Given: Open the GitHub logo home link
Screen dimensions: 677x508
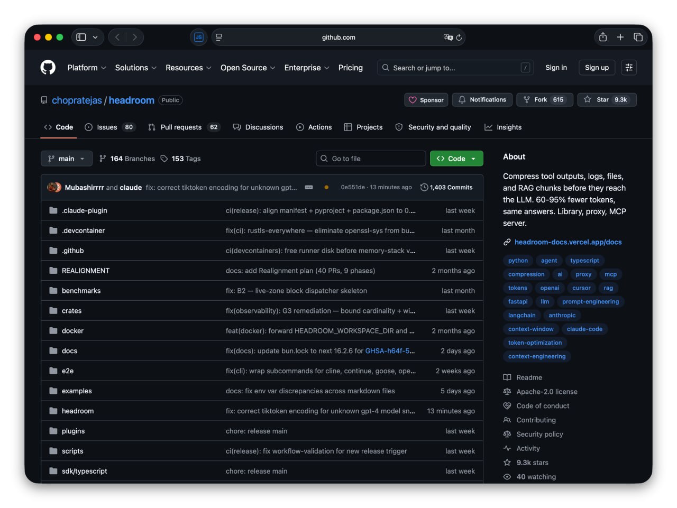Looking at the screenshot, I should coord(48,68).
